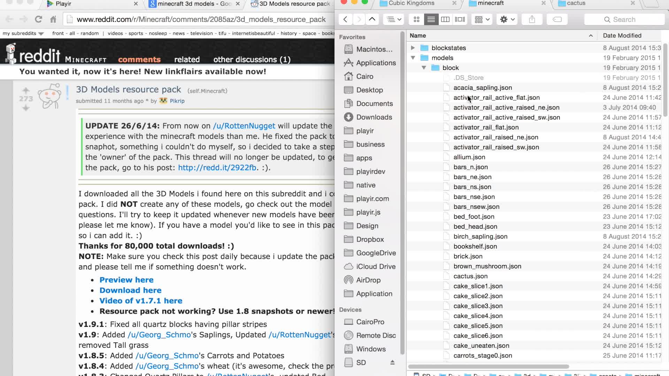Image resolution: width=669 pixels, height=376 pixels.
Task: Click the Finder Search field
Action: pyautogui.click(x=624, y=19)
